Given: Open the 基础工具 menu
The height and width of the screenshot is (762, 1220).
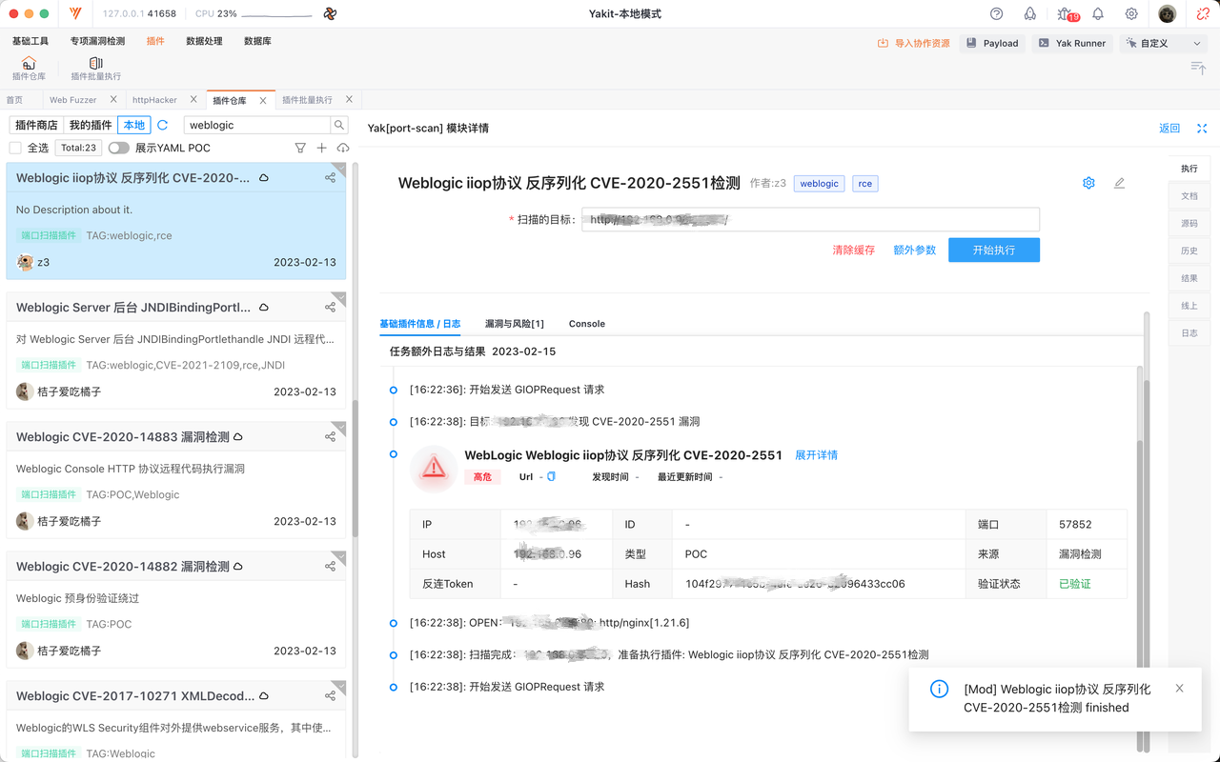Looking at the screenshot, I should pyautogui.click(x=30, y=41).
